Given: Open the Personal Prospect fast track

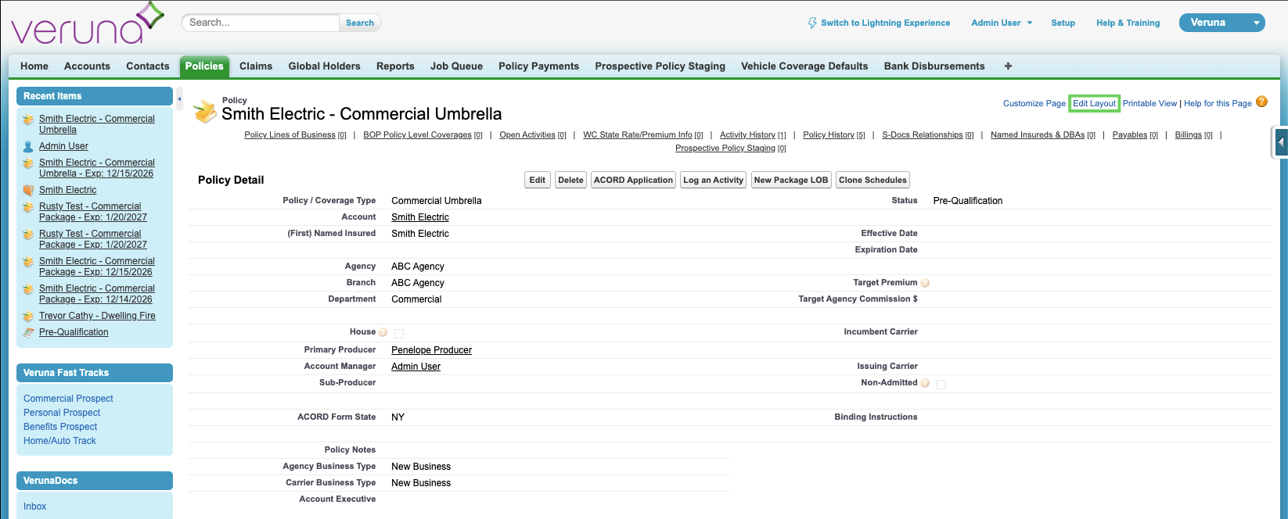Looking at the screenshot, I should pyautogui.click(x=62, y=413).
